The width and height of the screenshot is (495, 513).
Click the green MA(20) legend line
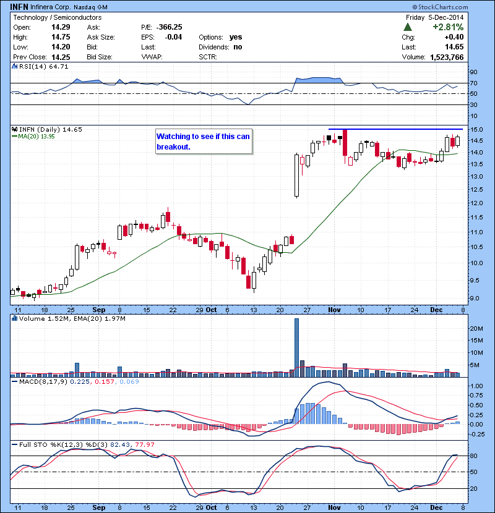pyautogui.click(x=14, y=137)
